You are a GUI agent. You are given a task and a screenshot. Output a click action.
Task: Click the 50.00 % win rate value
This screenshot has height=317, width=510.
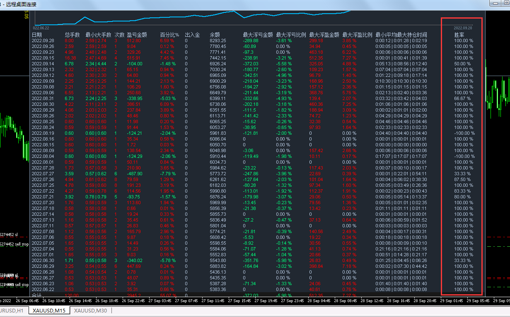tap(462, 64)
